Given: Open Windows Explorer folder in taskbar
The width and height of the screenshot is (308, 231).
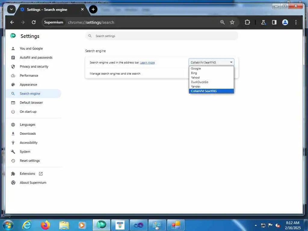Looking at the screenshot, I should click(64, 226).
